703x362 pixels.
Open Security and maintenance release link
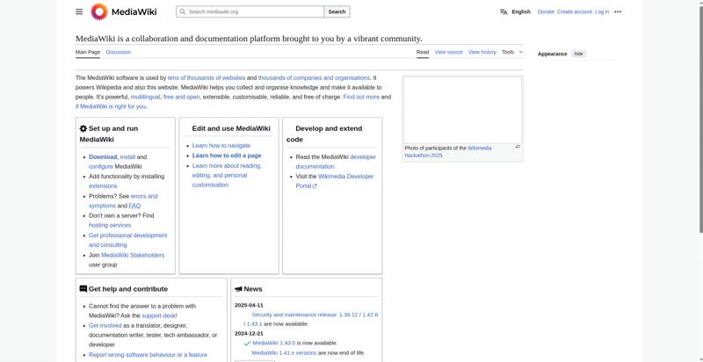coord(311,319)
